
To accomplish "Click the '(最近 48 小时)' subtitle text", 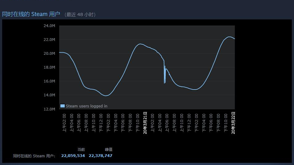I will tap(80, 14).
